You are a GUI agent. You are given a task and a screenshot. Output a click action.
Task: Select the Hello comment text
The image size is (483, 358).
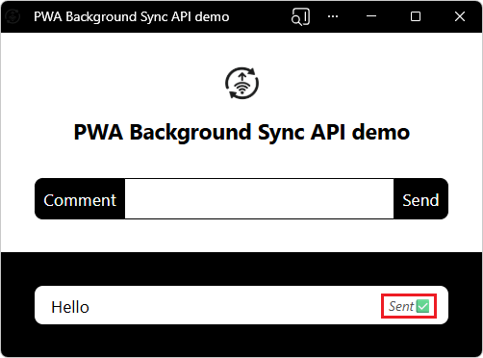[x=70, y=307]
